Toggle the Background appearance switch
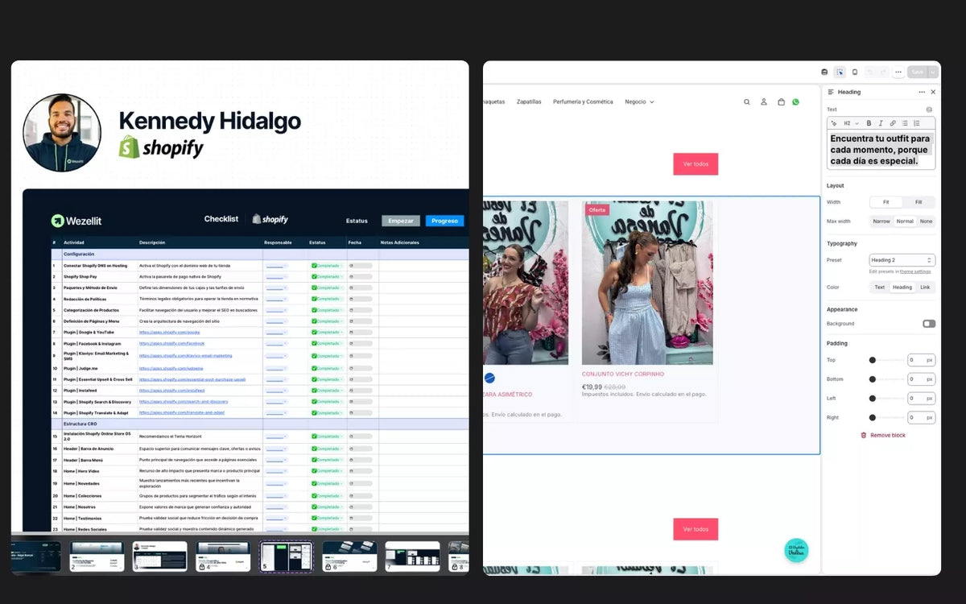 (929, 324)
